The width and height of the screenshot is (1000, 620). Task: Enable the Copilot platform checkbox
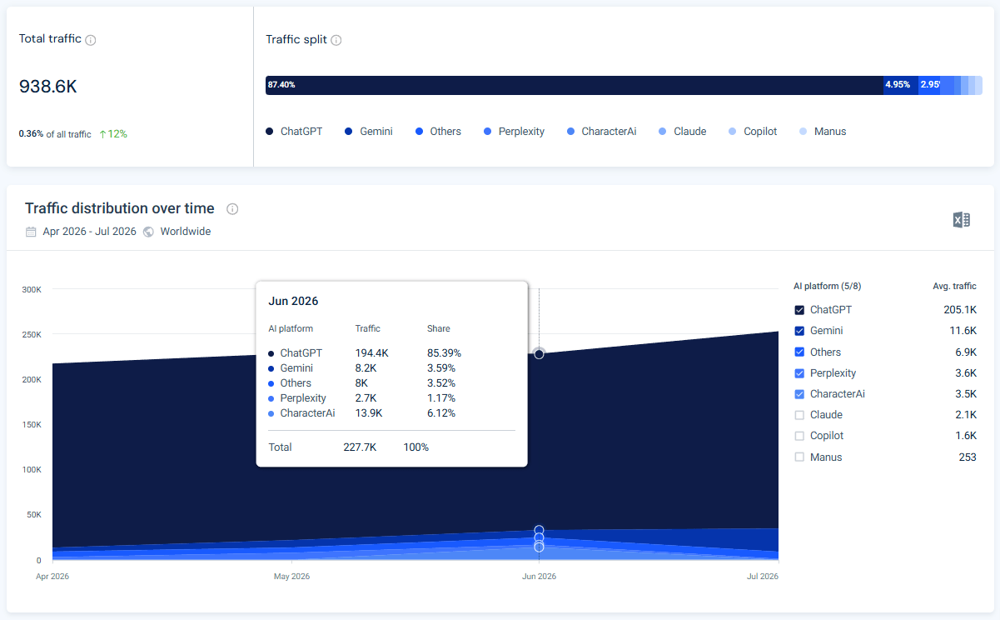point(799,436)
